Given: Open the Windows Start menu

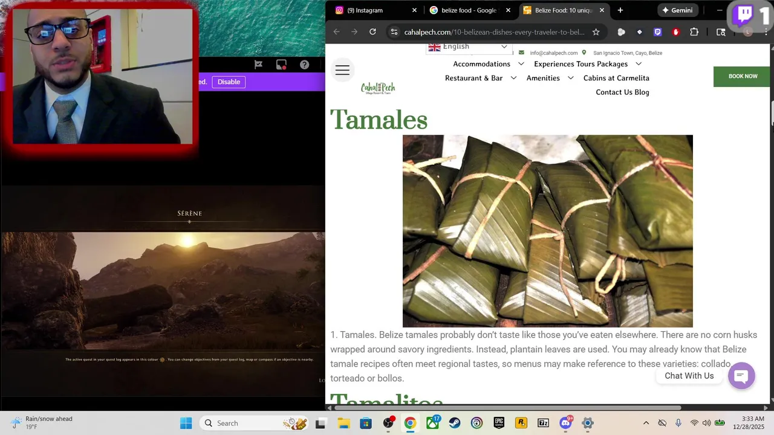Looking at the screenshot, I should coord(186,423).
